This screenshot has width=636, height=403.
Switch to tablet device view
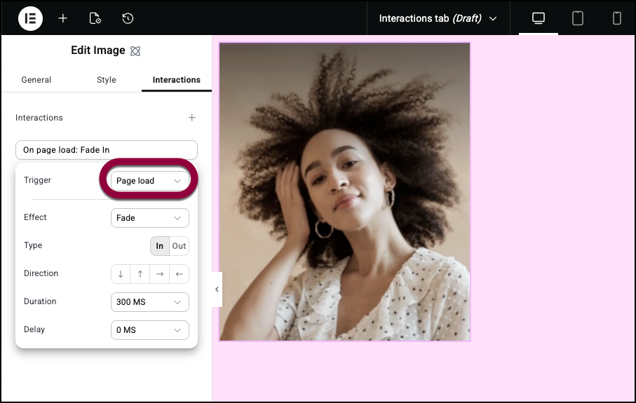[x=578, y=18]
